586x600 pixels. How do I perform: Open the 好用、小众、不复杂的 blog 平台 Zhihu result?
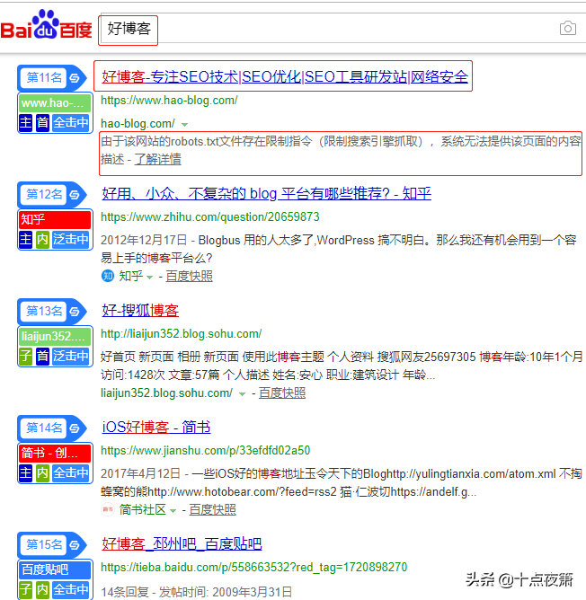(267, 194)
